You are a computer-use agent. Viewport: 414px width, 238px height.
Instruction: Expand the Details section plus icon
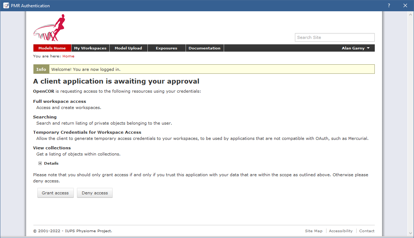40,164
